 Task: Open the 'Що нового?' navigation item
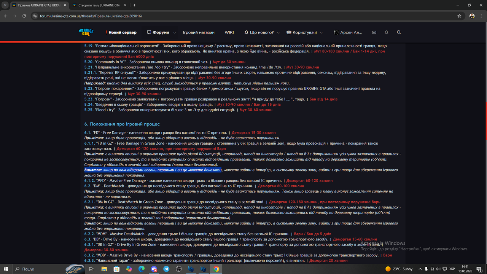pos(259,32)
